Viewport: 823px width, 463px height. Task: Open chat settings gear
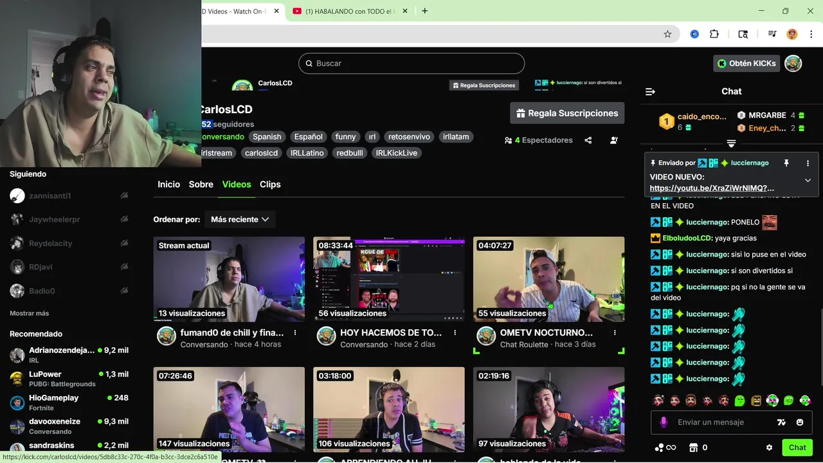[x=769, y=448]
